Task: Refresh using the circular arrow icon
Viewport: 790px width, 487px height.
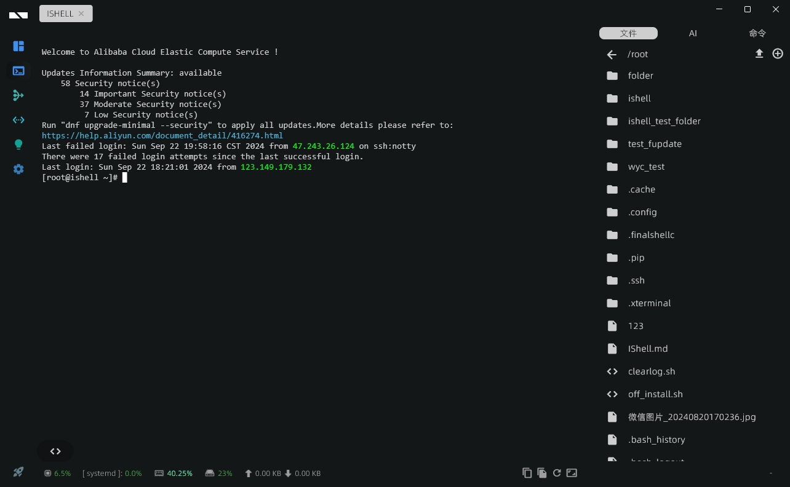Action: tap(557, 473)
